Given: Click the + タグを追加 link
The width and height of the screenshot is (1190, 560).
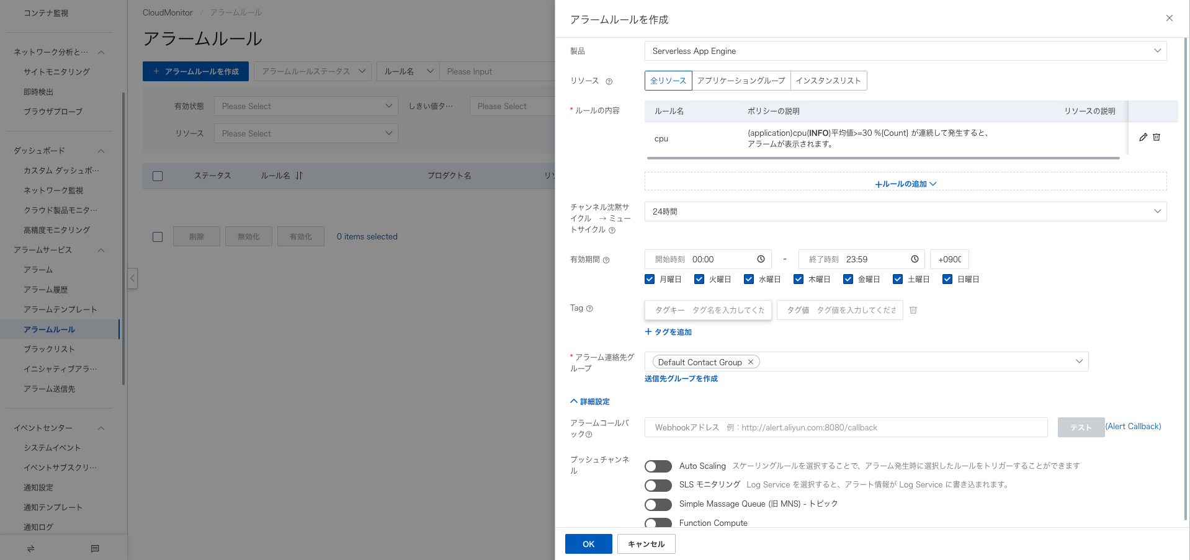Looking at the screenshot, I should pos(668,332).
